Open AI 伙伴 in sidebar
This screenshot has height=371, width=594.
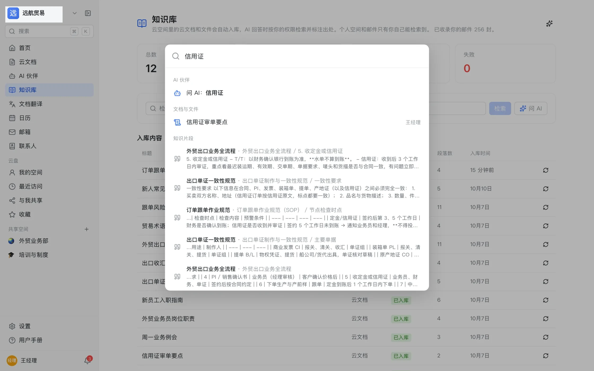(49, 76)
